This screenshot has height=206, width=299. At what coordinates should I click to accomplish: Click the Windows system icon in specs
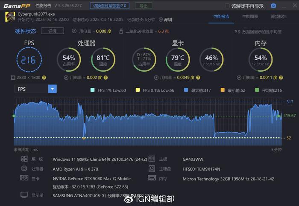(24, 159)
